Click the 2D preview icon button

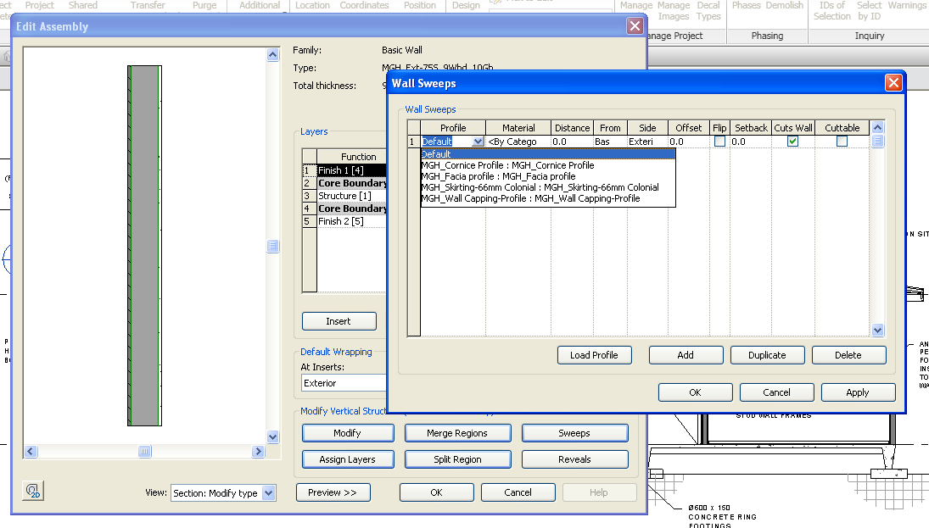34,492
